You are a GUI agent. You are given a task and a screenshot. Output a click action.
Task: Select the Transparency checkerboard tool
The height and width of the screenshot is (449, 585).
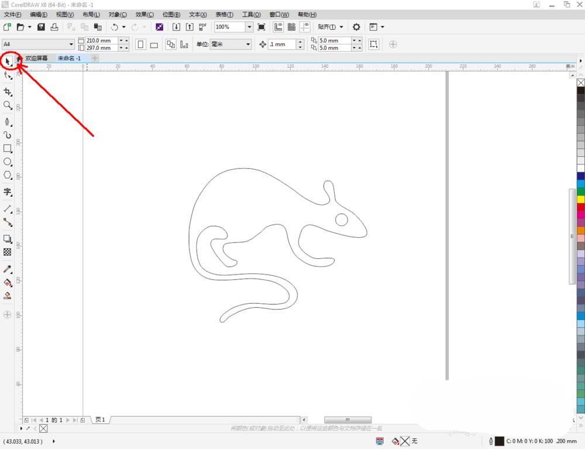tap(8, 252)
